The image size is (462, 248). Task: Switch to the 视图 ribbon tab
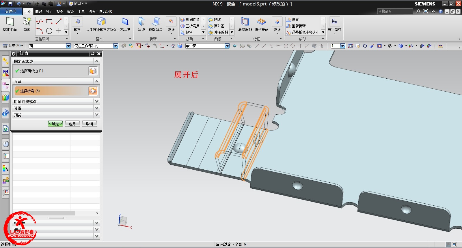click(60, 12)
